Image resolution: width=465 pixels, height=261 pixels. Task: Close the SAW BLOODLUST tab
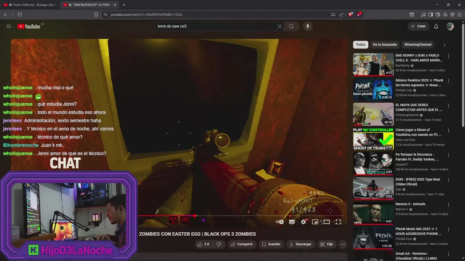coord(115,5)
